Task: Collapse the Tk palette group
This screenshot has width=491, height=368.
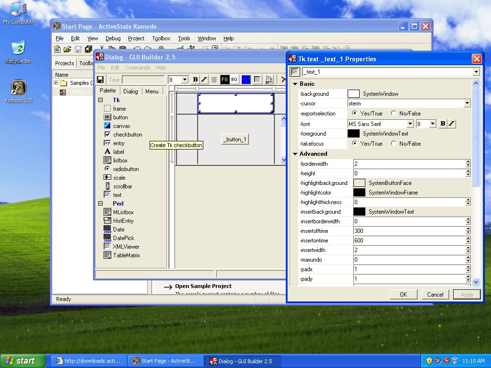Action: point(101,100)
